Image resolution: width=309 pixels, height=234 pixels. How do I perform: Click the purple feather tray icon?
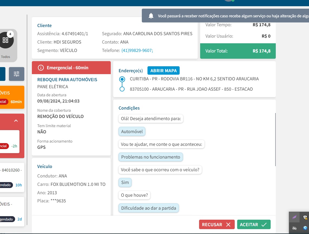(x=294, y=217)
